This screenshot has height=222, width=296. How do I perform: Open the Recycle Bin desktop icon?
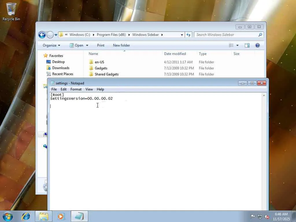coord(11,12)
